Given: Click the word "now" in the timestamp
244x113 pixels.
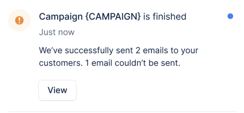Looking at the screenshot, I should [66, 32].
